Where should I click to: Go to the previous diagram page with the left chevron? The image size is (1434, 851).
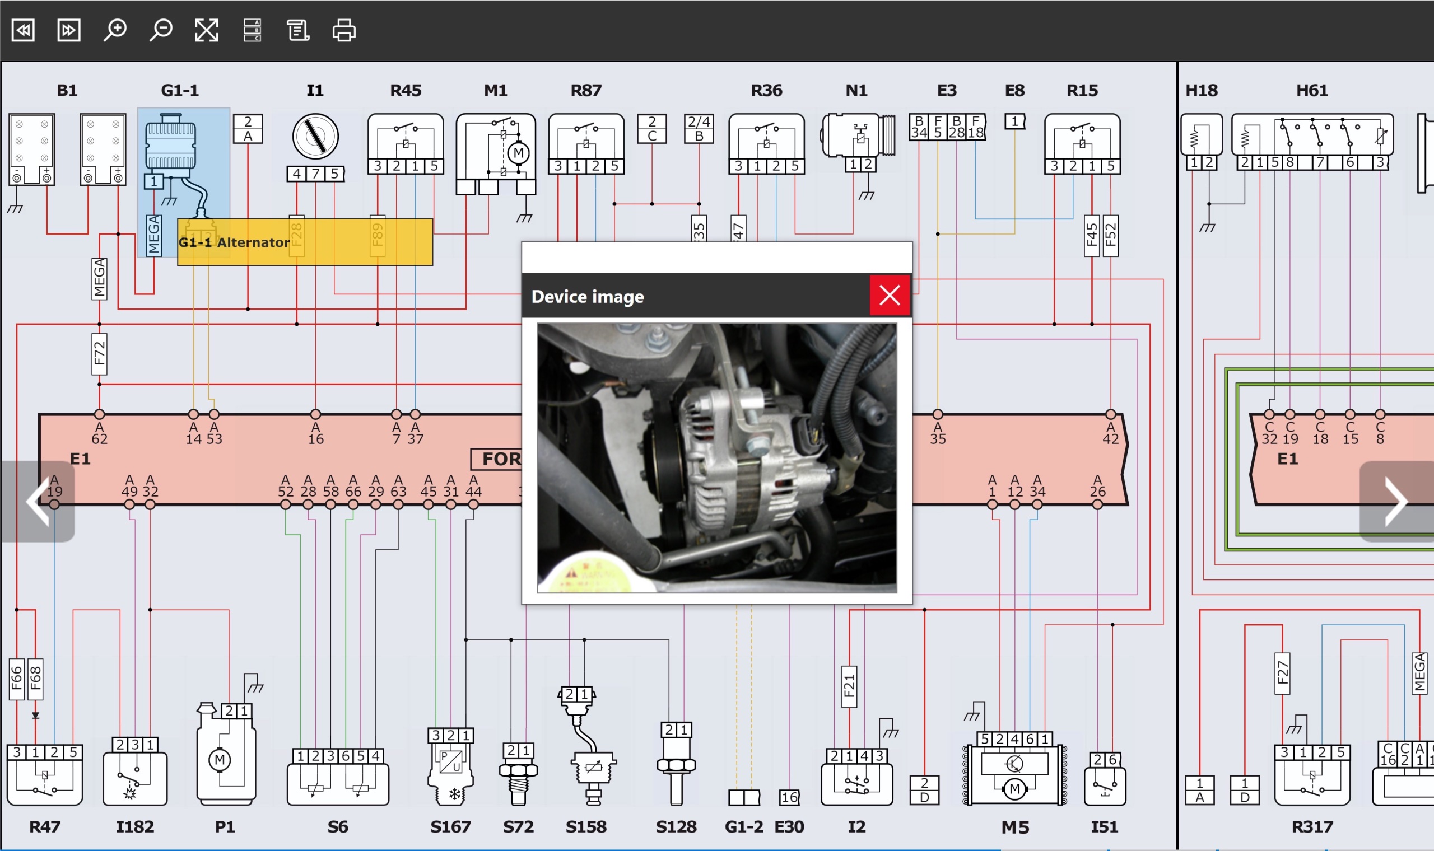point(38,501)
